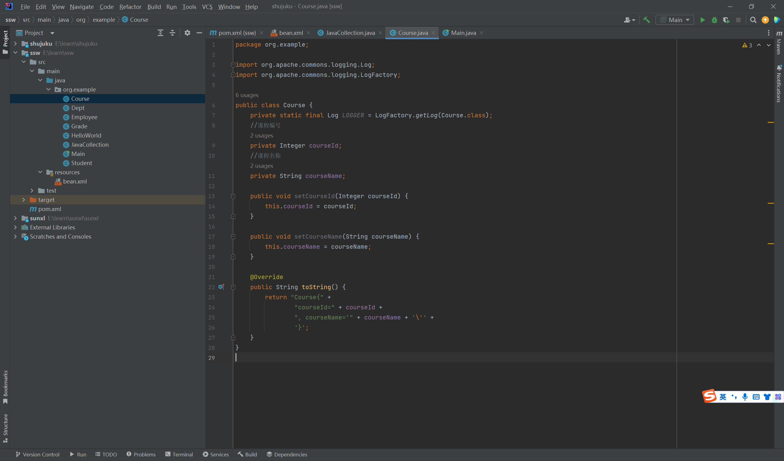Viewport: 784px width, 461px height.
Task: Click the Problems button in the bottom bar
Action: 141,455
